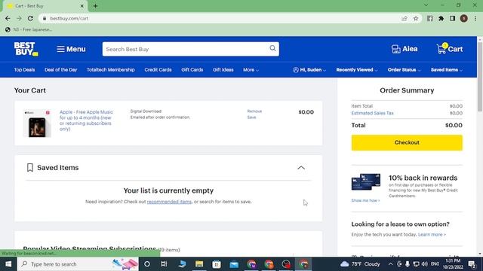The width and height of the screenshot is (483, 271).
Task: Open Totaltech Membership
Action: (x=111, y=70)
